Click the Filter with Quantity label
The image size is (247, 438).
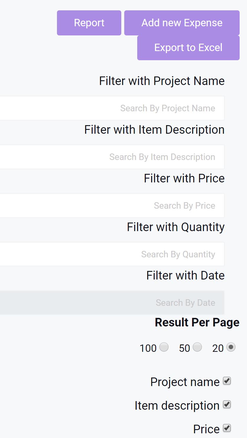coord(176,227)
